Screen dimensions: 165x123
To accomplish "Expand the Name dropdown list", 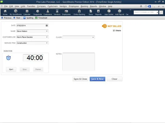I will [47, 31].
